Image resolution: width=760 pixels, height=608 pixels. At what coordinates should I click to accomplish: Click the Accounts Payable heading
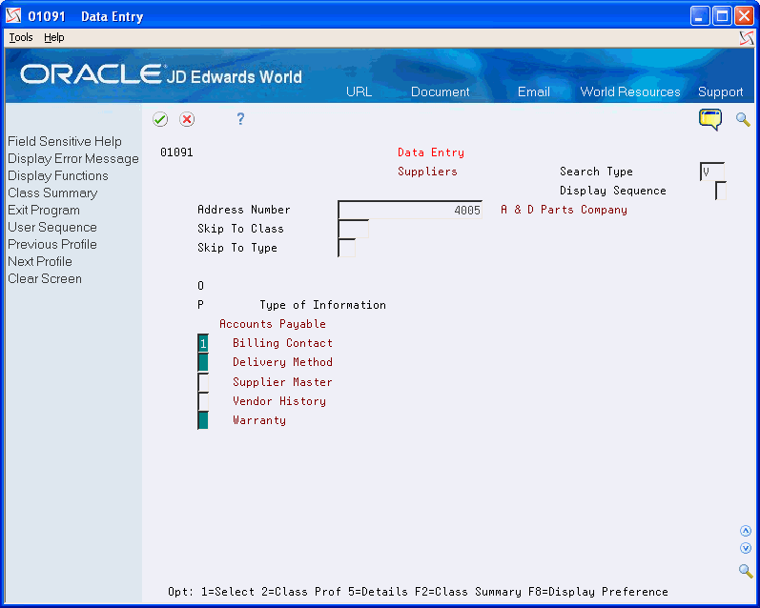273,324
